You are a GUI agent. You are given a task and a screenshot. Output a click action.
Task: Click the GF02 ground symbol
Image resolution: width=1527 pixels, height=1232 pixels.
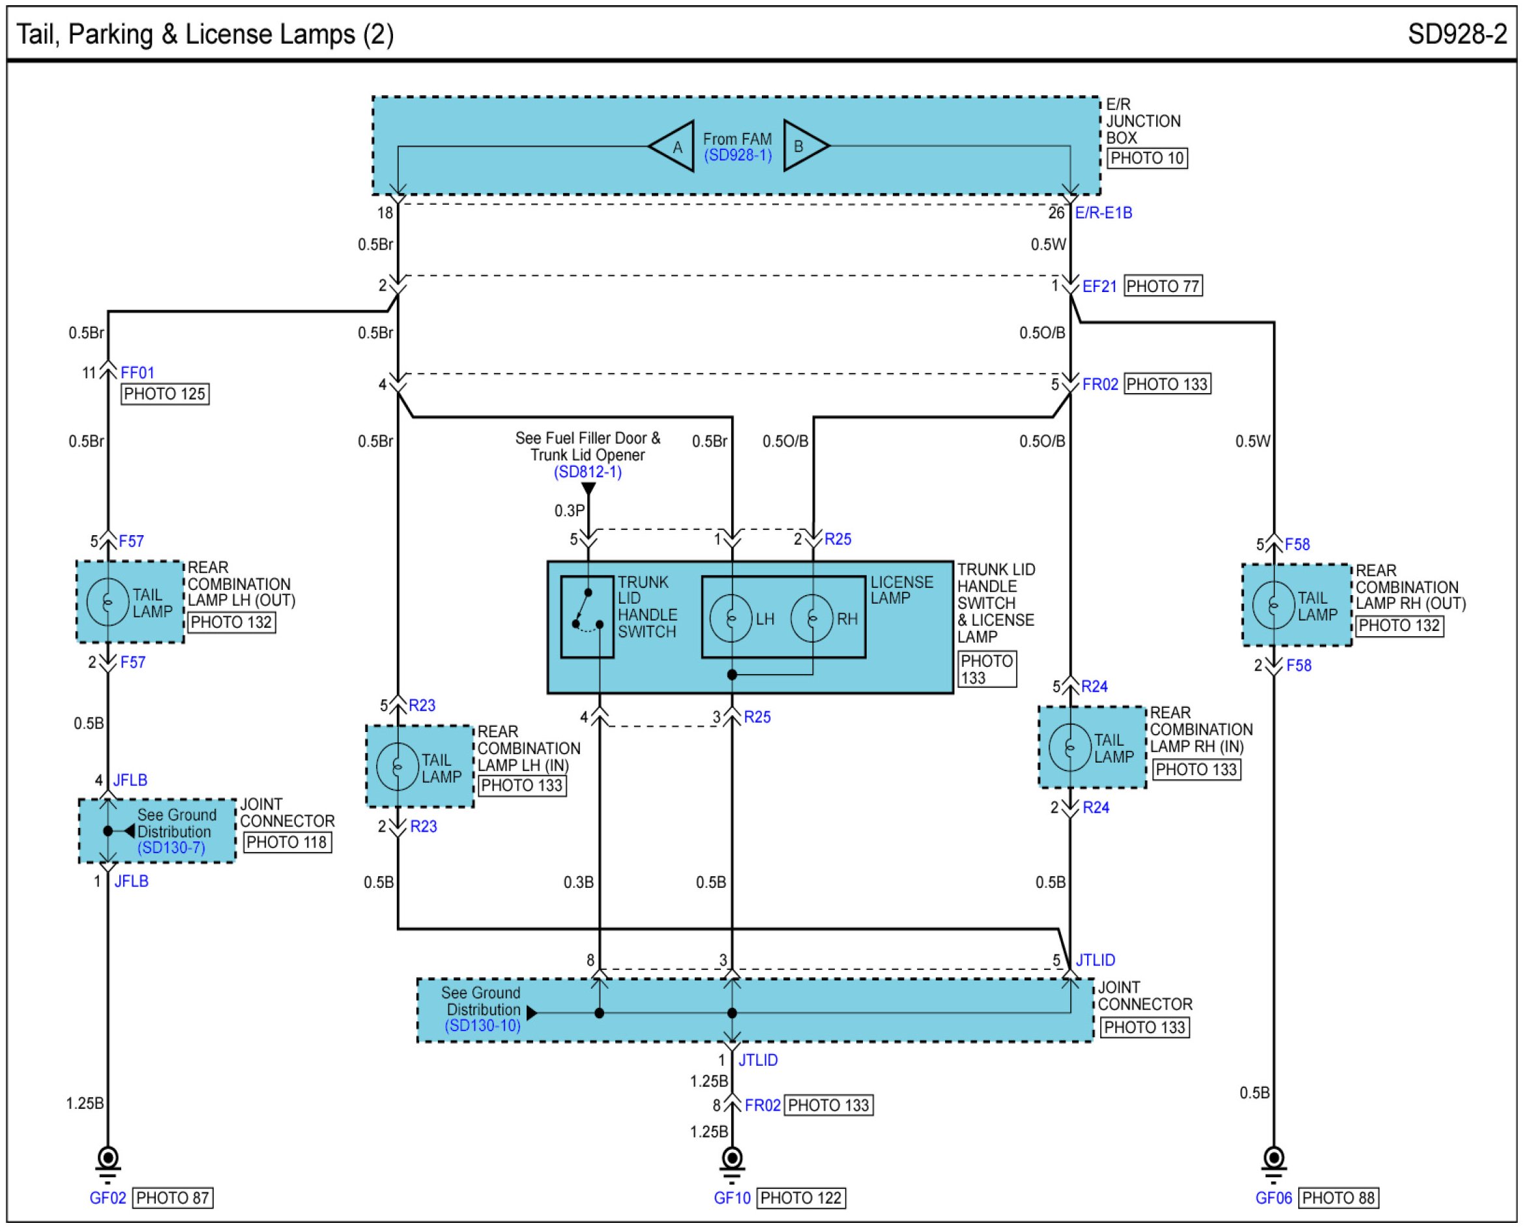(x=108, y=1160)
